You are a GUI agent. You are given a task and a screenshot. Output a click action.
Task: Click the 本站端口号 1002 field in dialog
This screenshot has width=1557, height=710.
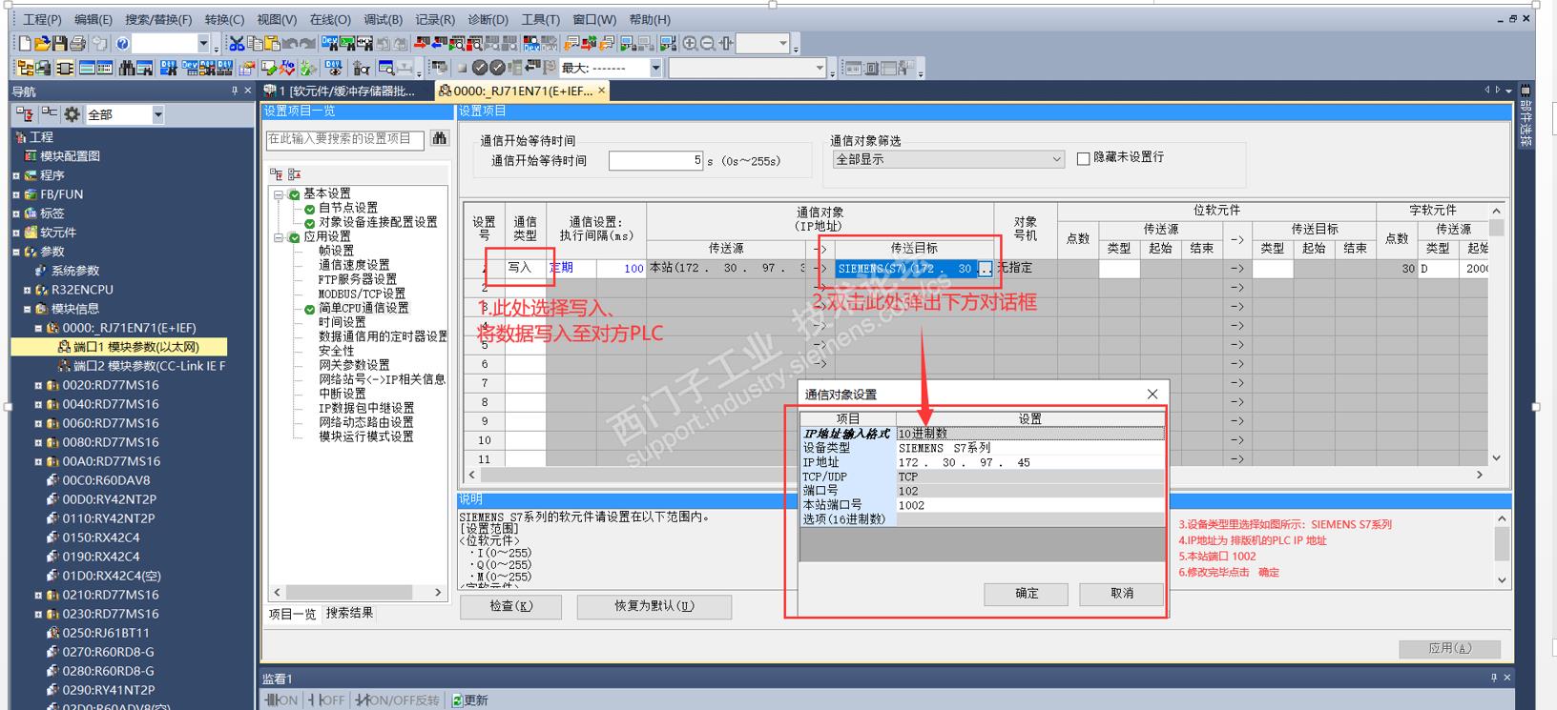[1030, 505]
